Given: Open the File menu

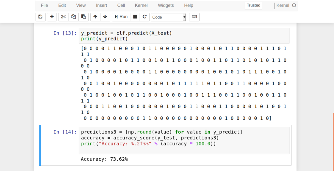Looking at the screenshot, I should click(44, 5).
